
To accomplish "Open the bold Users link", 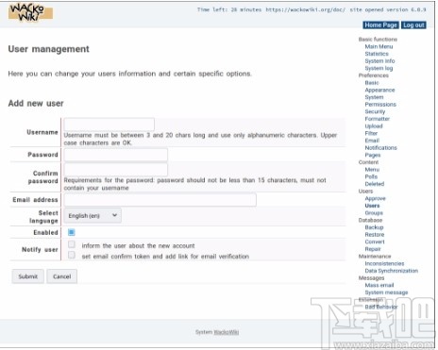I will [372, 206].
